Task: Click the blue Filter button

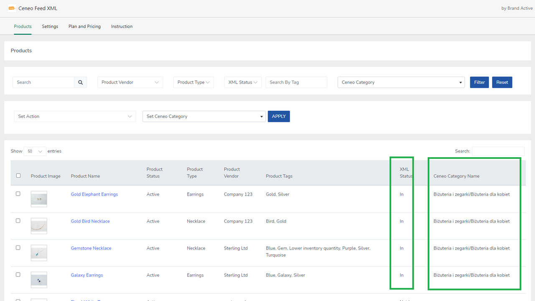Action: tap(479, 82)
